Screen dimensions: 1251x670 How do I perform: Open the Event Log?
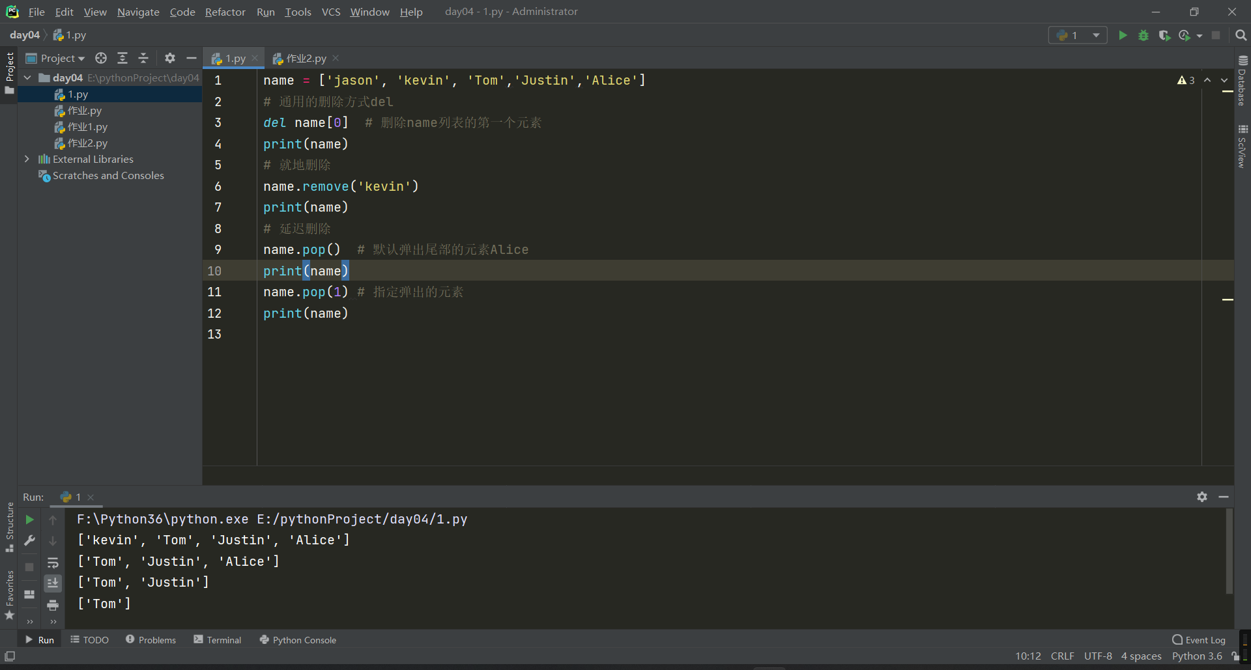tap(1199, 640)
